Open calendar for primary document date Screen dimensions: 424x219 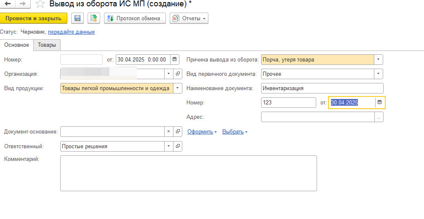tap(379, 102)
